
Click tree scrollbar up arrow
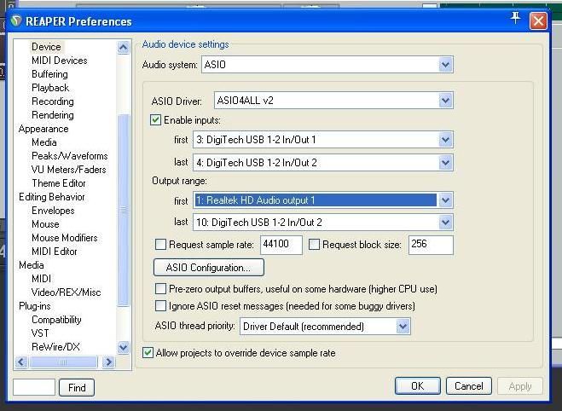click(x=123, y=47)
